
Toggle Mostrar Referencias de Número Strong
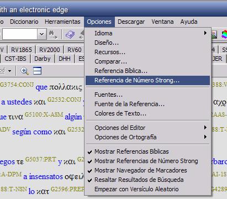(x=147, y=161)
